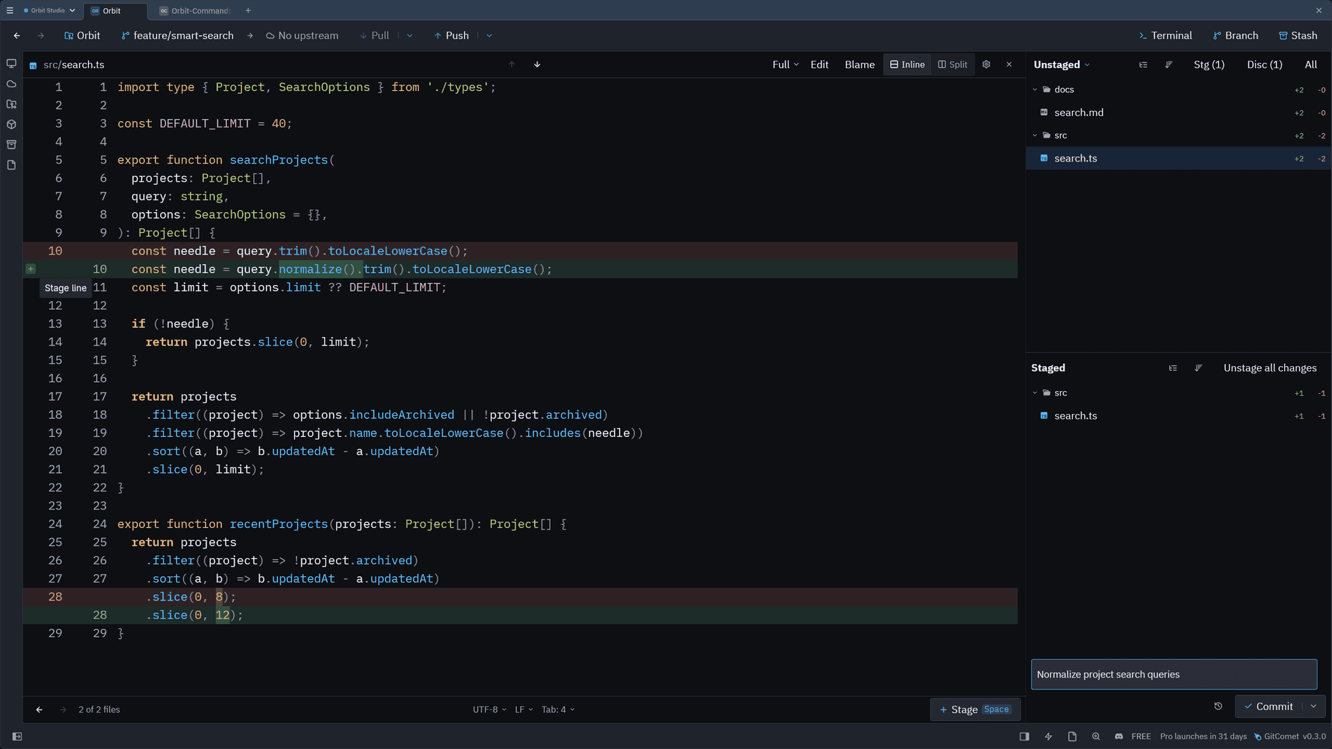This screenshot has height=749, width=1332.
Task: Jump to next change arrow
Action: [x=537, y=64]
